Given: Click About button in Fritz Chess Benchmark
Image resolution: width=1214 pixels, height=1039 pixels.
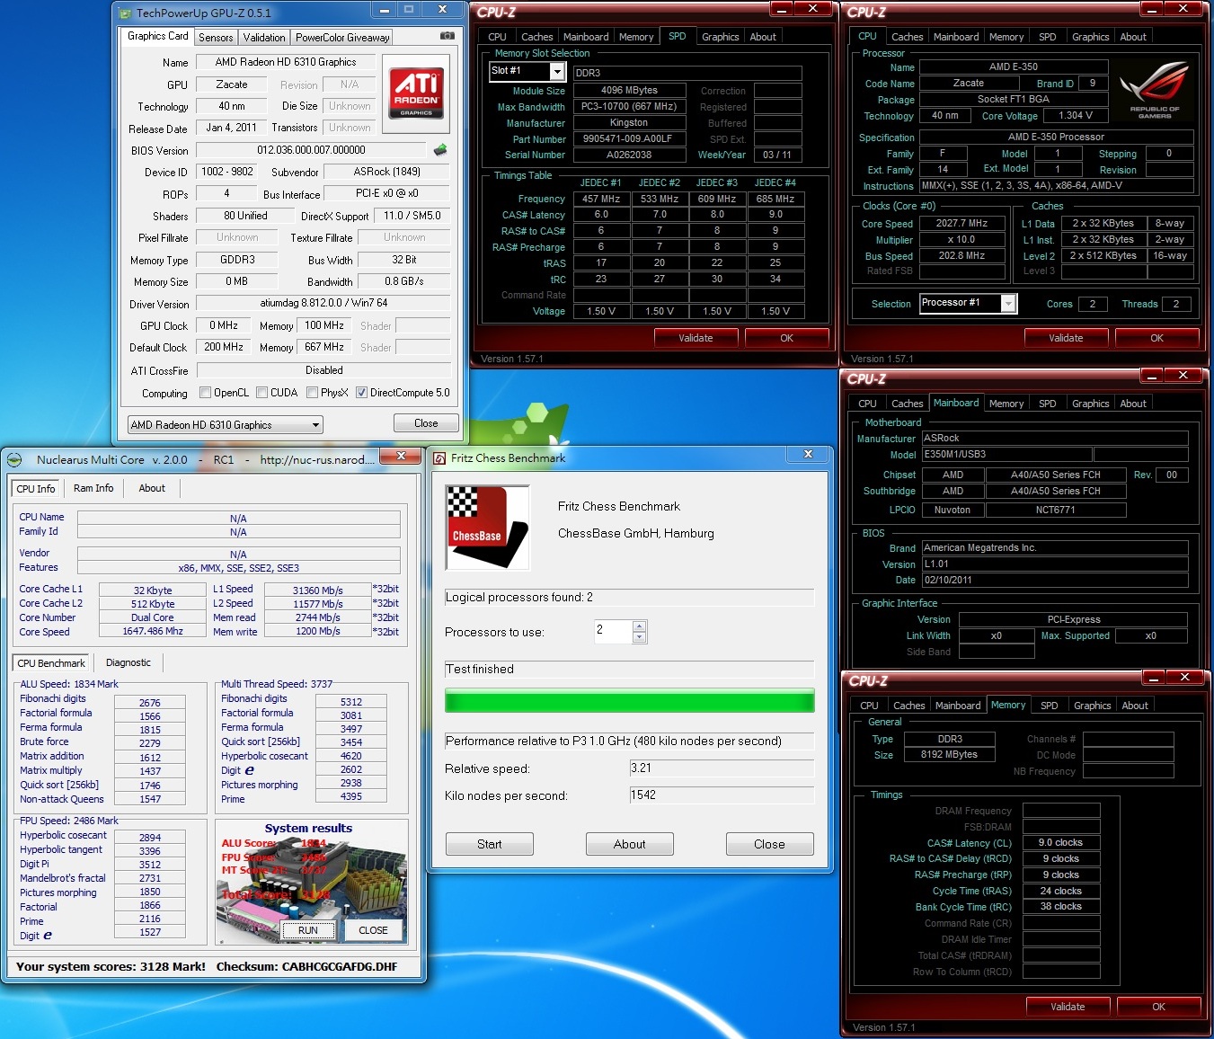Looking at the screenshot, I should 630,844.
